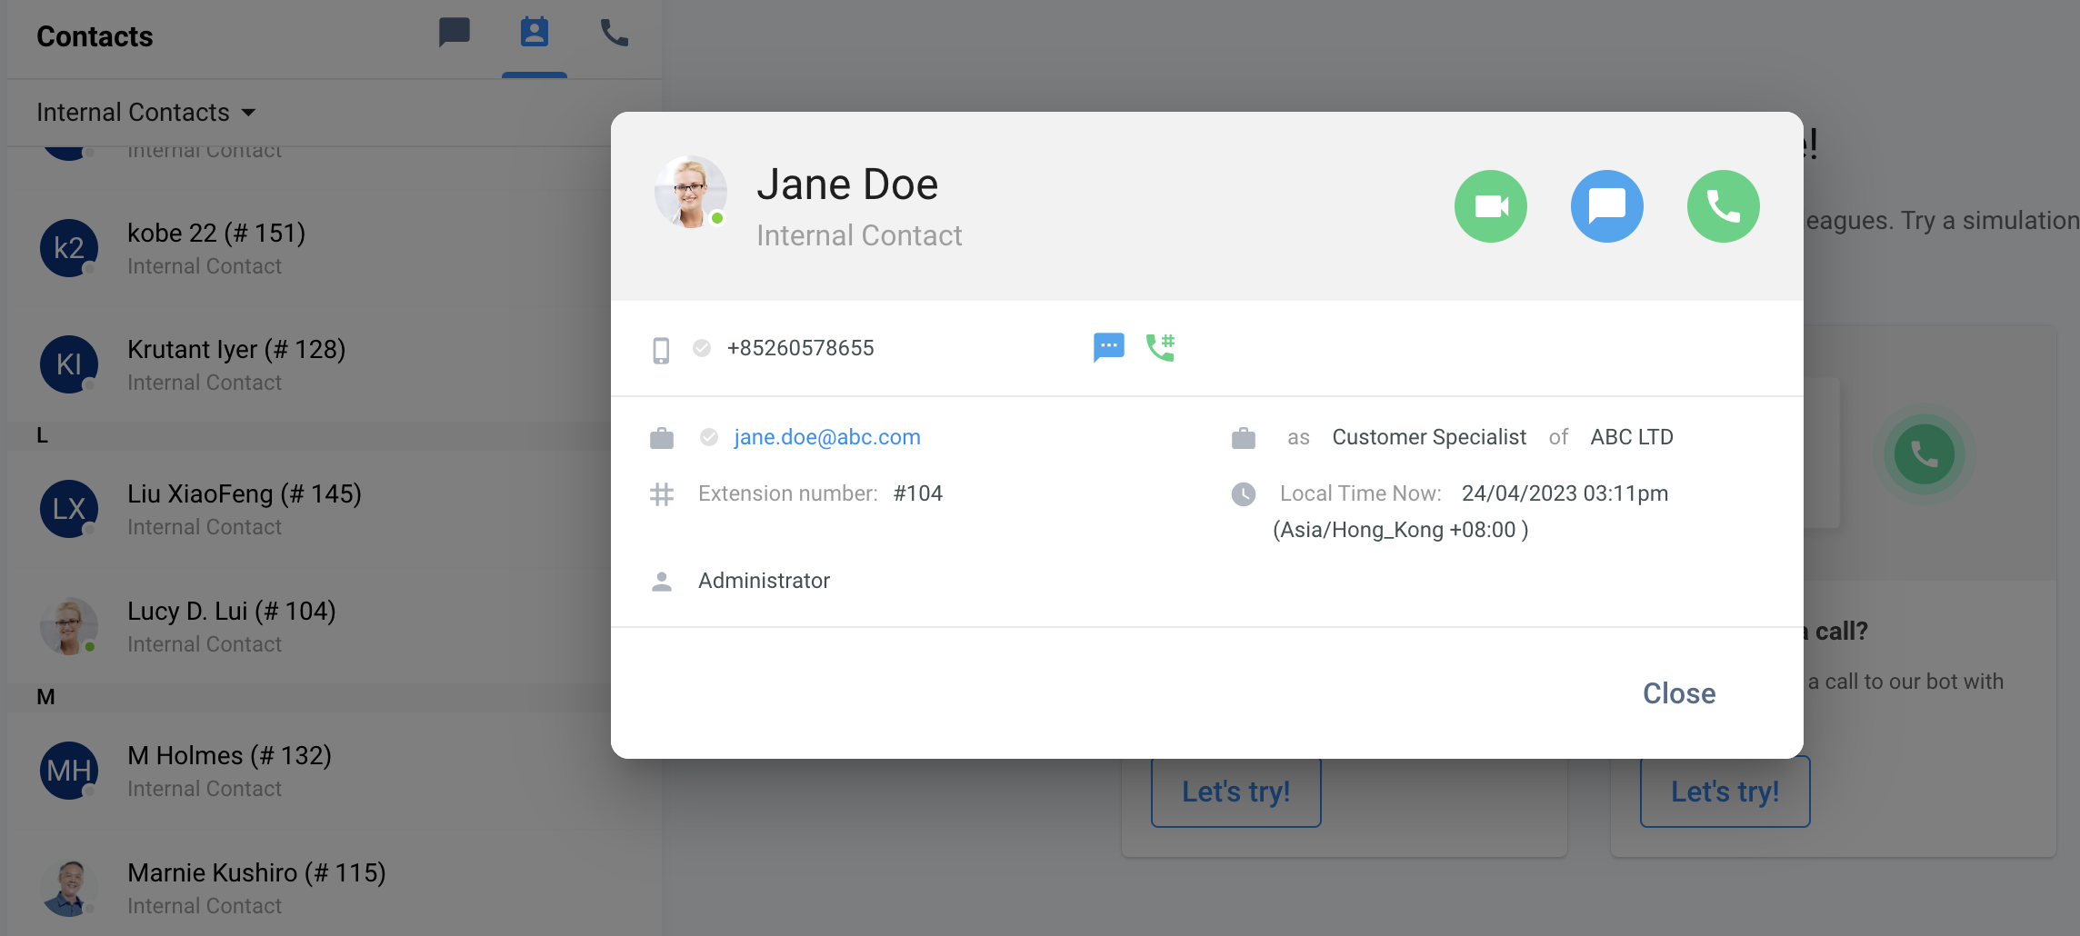The height and width of the screenshot is (936, 2080).
Task: Open the Contacts tab icon
Action: (535, 34)
